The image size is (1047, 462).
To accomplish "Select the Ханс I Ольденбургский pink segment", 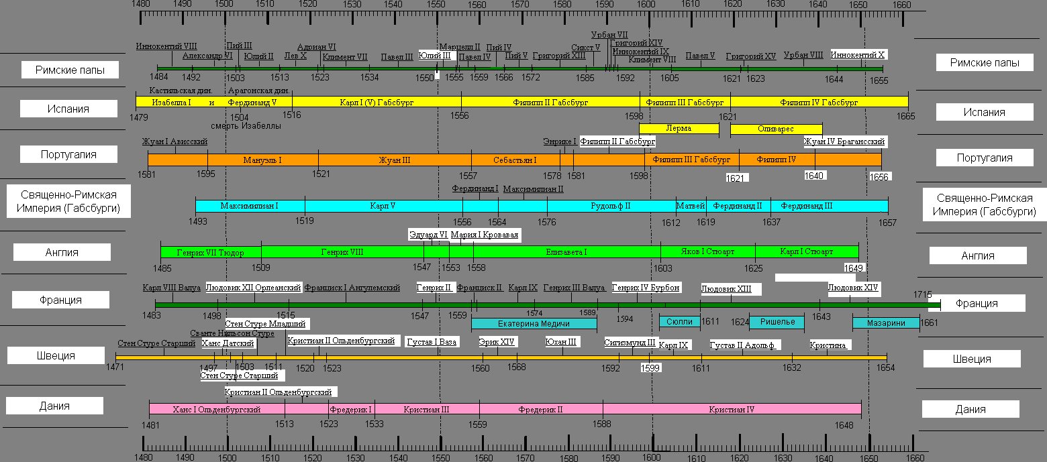I will pos(217,409).
